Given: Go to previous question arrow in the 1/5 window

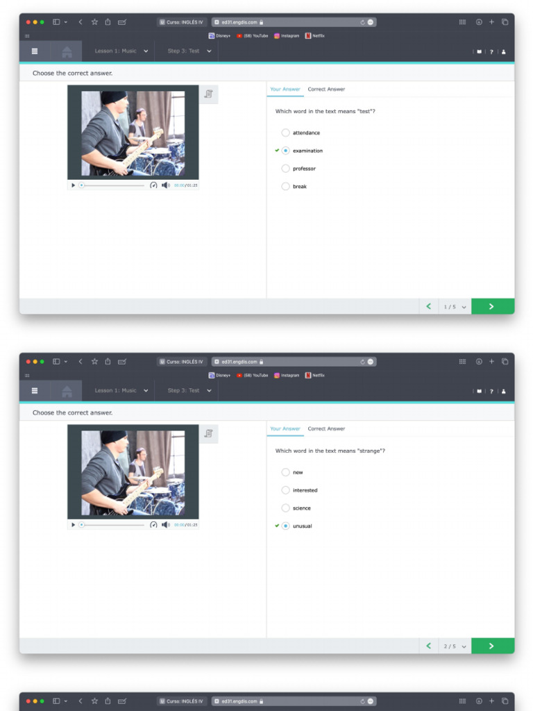Looking at the screenshot, I should [x=429, y=306].
